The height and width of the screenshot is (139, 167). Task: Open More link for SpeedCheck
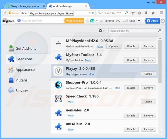tap(71, 102)
